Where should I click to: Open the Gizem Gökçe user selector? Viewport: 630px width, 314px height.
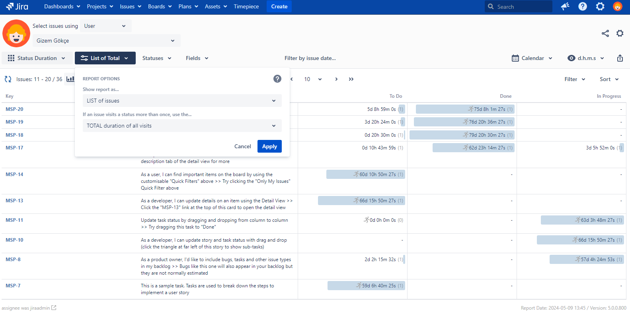tap(106, 41)
